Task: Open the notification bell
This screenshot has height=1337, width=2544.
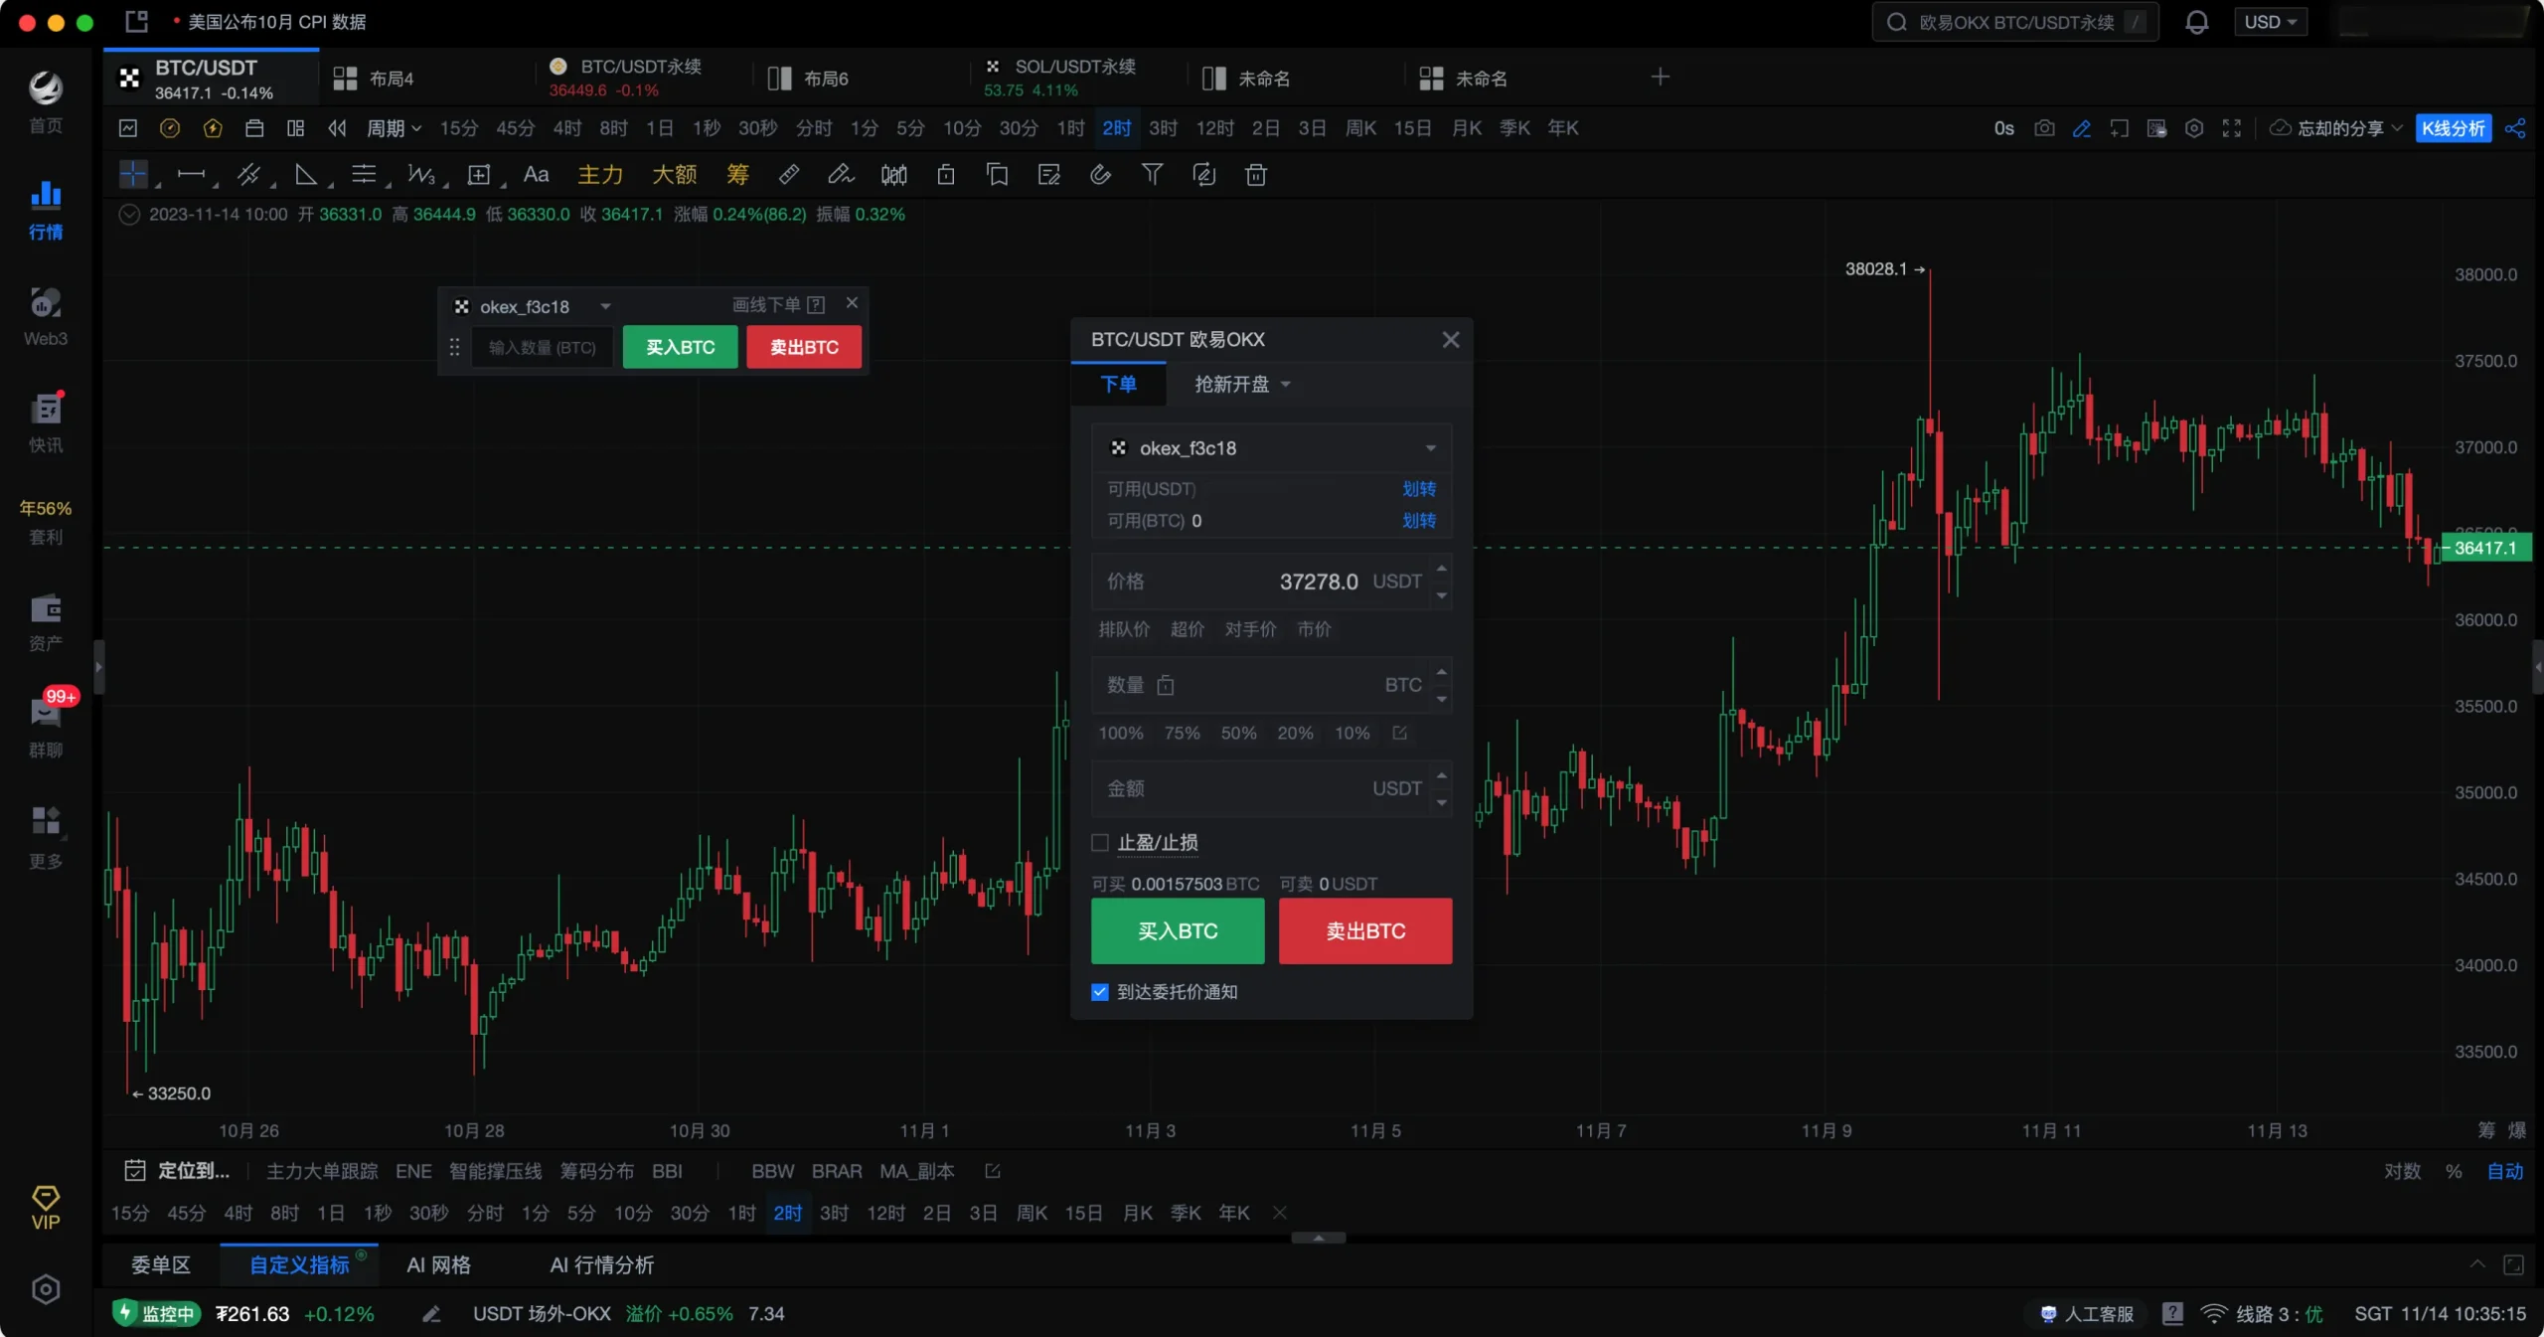Action: tap(2196, 22)
